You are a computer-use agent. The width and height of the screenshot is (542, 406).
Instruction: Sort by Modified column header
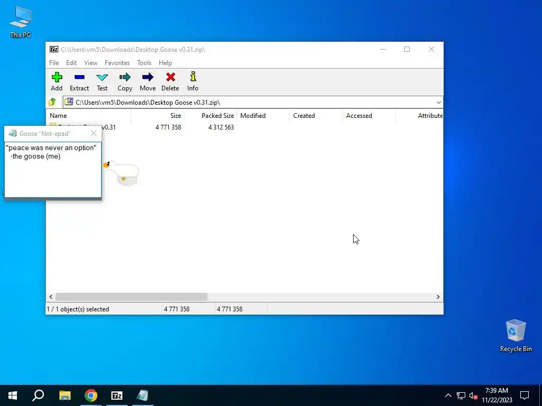coord(264,116)
